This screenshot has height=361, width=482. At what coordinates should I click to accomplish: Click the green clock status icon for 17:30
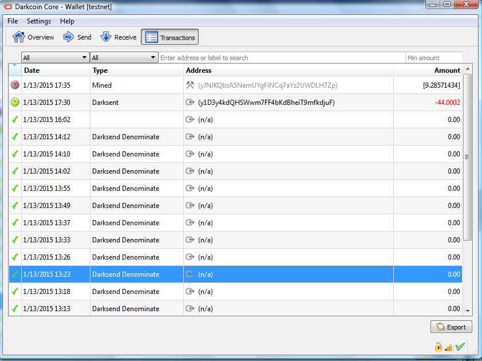(x=15, y=102)
